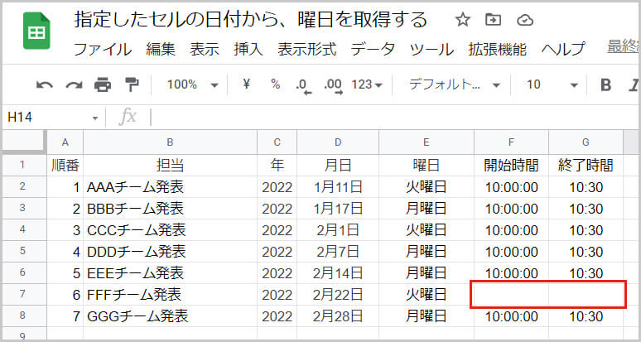Screen dimensions: 641x342
Task: Select the 終了時間 header cell
Action: [x=586, y=166]
